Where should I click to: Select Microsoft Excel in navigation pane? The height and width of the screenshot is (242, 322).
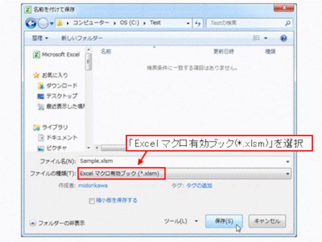pos(61,54)
